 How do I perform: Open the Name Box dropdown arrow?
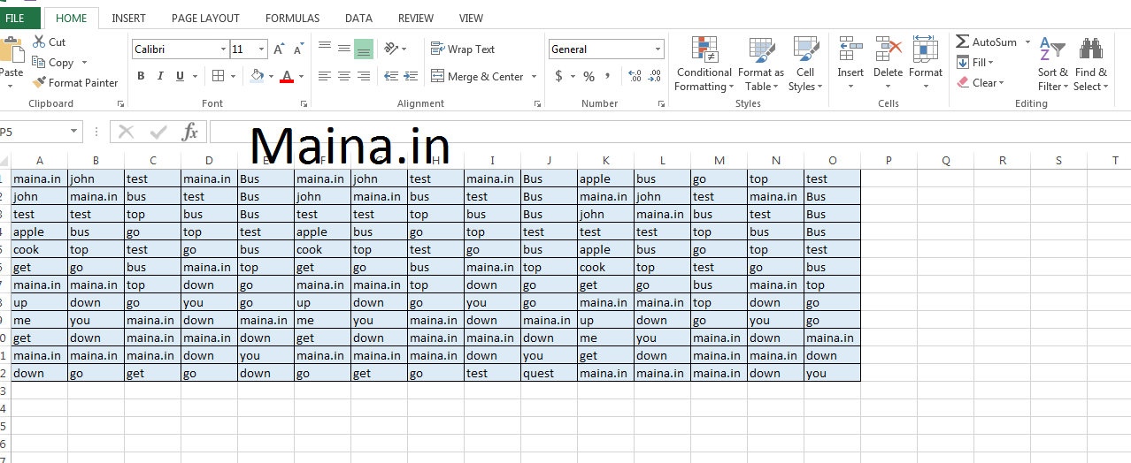(74, 133)
